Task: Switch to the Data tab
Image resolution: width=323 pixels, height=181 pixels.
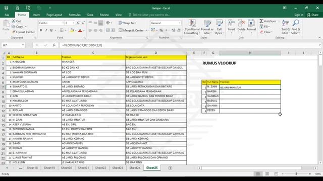Action: (90, 15)
